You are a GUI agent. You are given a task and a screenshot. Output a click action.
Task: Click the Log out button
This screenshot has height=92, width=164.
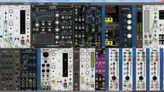(86, 4)
